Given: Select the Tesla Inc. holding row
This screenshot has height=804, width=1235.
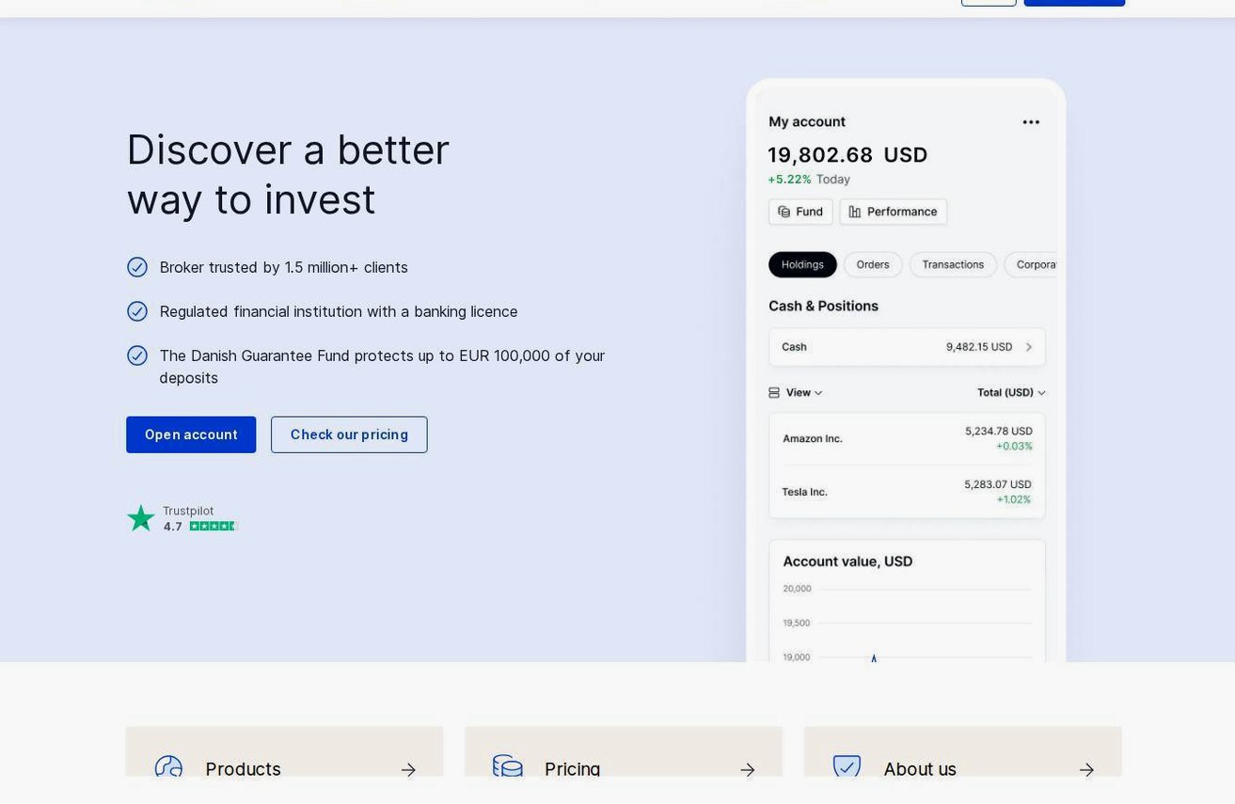Looking at the screenshot, I should pos(907,492).
